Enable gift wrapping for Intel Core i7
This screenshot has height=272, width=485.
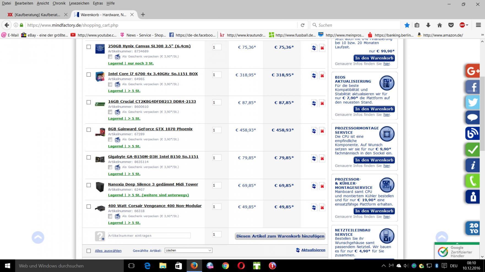[x=110, y=84]
